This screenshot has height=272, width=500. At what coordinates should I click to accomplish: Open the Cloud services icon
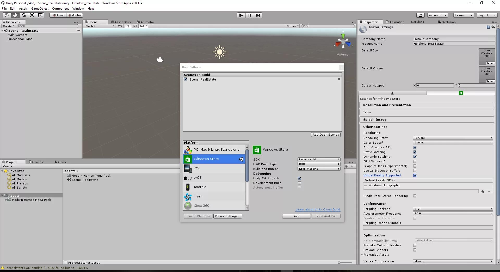click(x=420, y=15)
